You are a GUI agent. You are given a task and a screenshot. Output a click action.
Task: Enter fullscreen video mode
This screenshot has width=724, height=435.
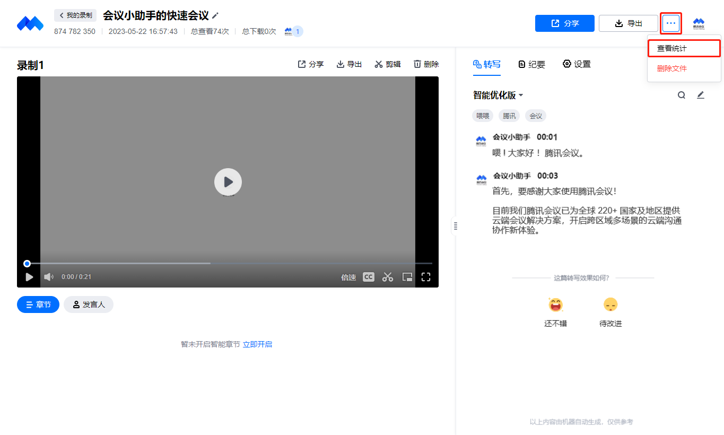click(426, 276)
